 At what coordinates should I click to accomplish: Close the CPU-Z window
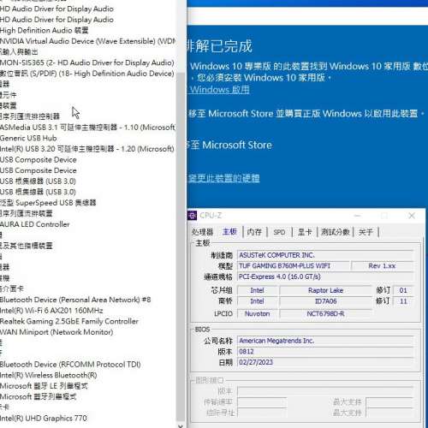pos(412,216)
